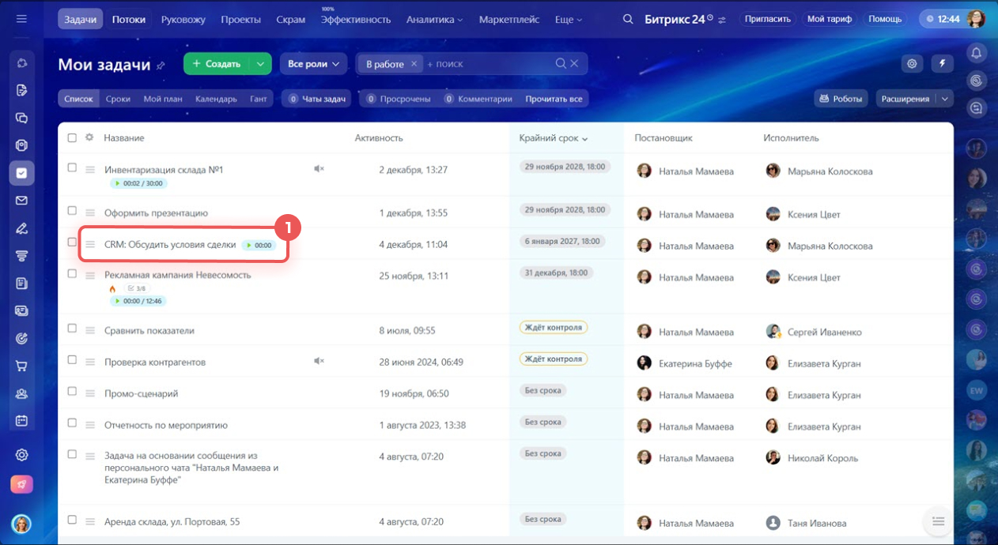Check the box for Оформить презентацию task
This screenshot has width=998, height=545.
click(x=72, y=211)
